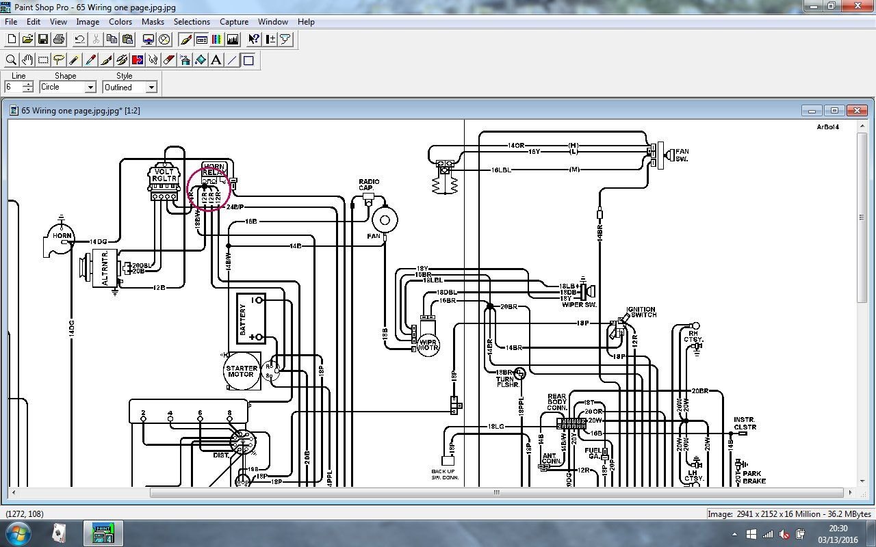Select the Zoom magnifier tool
The height and width of the screenshot is (547, 876).
(x=11, y=60)
